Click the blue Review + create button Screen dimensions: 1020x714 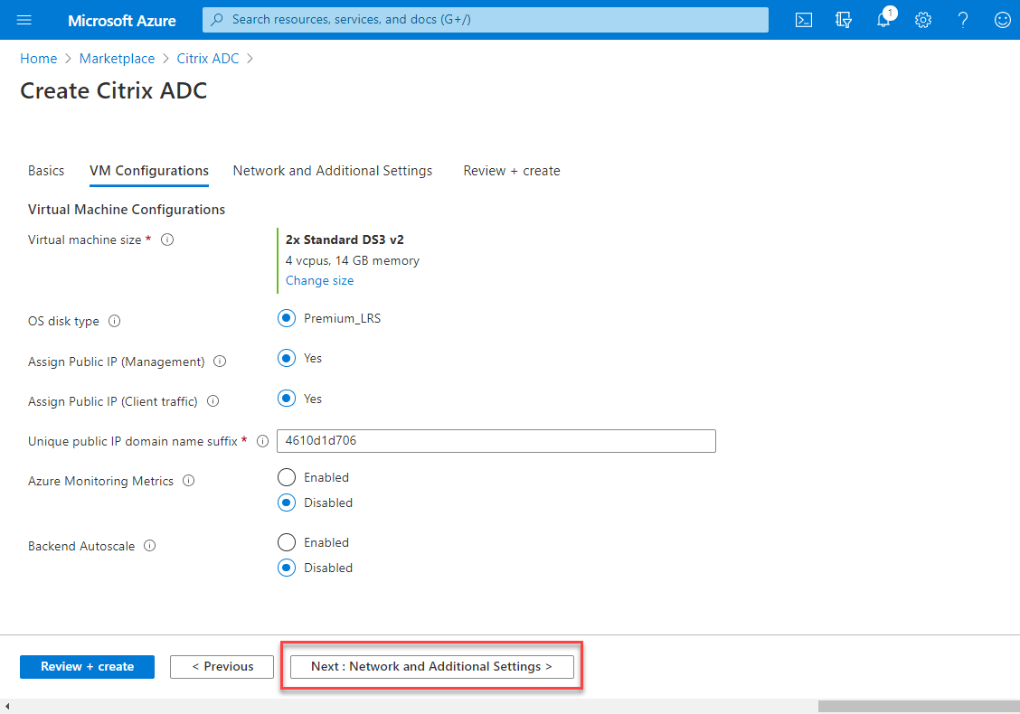(87, 666)
